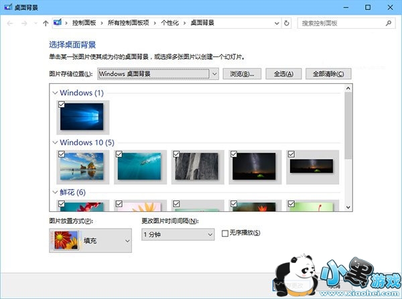Toggle the checkbox on the Milky Way wallpaper
402x299 pixels.
click(x=234, y=154)
